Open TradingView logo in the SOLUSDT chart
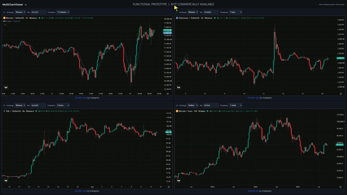Screen dimensions: 347x195 (x=6, y=181)
